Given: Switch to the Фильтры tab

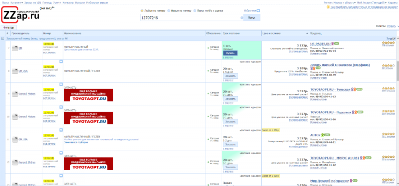Looking at the screenshot, I should coord(9,28).
